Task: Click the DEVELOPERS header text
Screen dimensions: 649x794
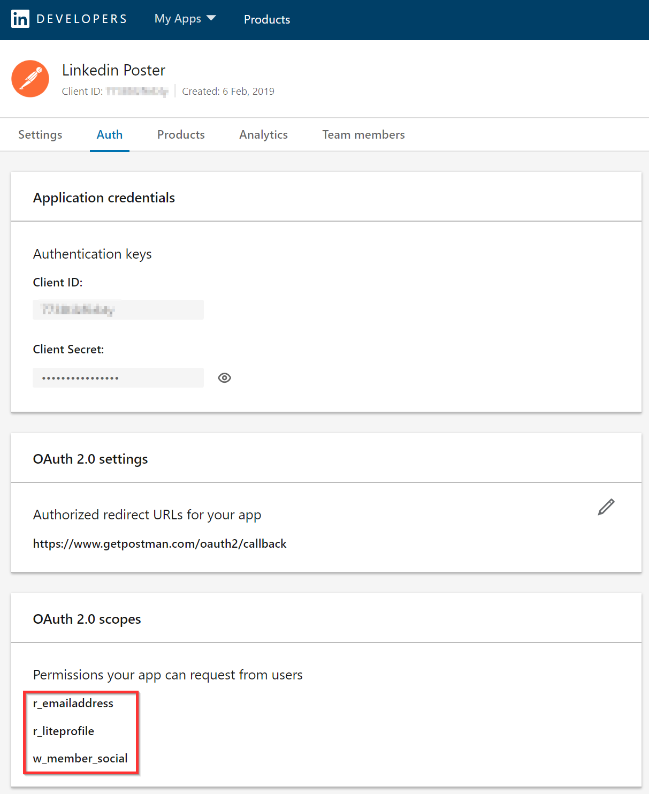Action: pos(82,19)
